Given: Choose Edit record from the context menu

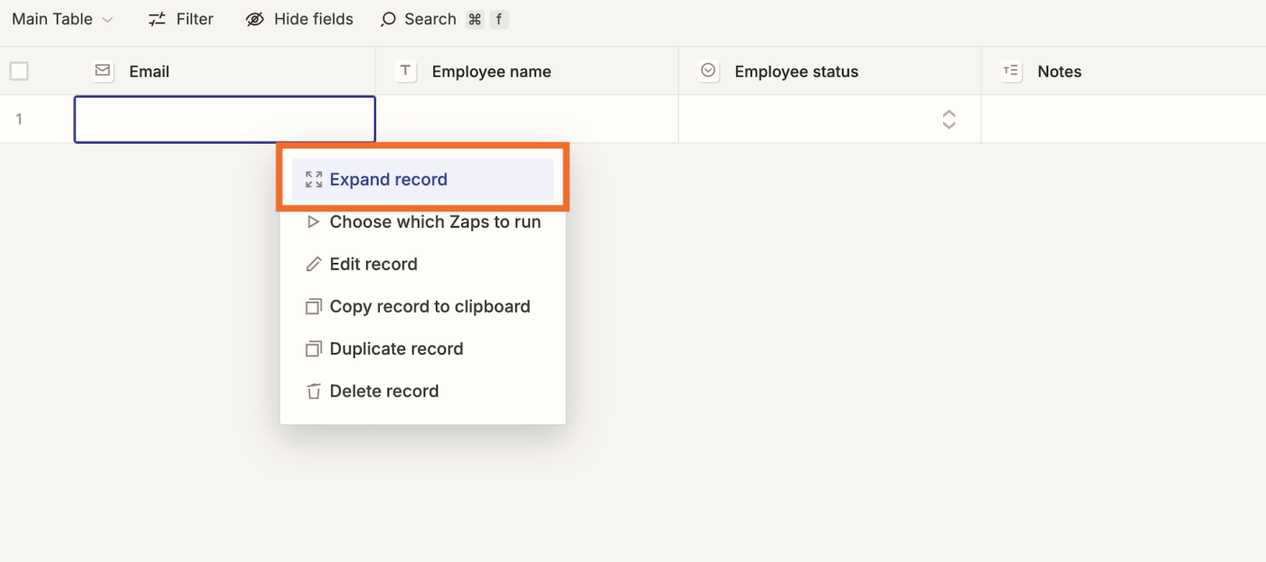Looking at the screenshot, I should coord(422,264).
